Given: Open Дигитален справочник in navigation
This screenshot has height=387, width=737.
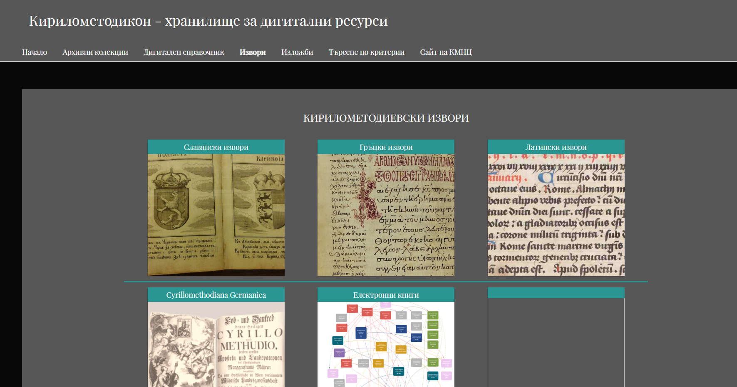Looking at the screenshot, I should (184, 52).
